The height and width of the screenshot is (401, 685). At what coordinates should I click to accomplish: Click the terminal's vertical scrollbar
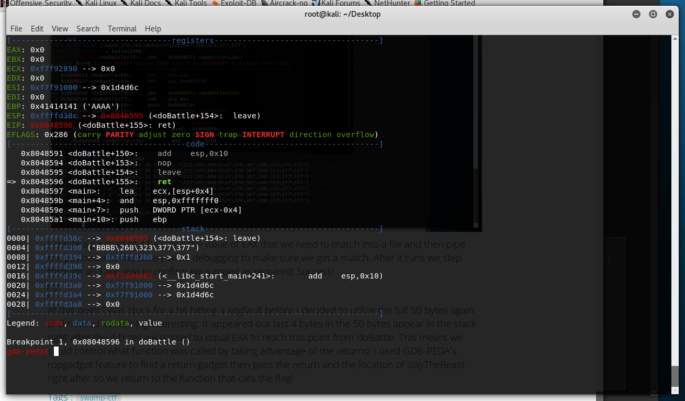tap(675, 209)
